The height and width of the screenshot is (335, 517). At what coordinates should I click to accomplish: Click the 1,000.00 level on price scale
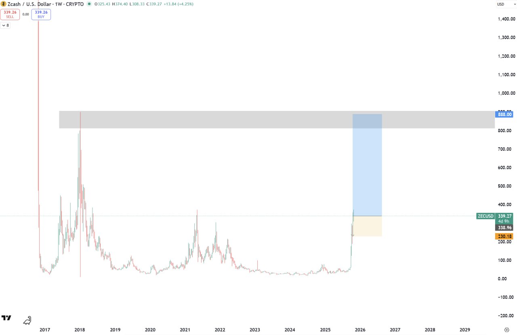click(506, 93)
